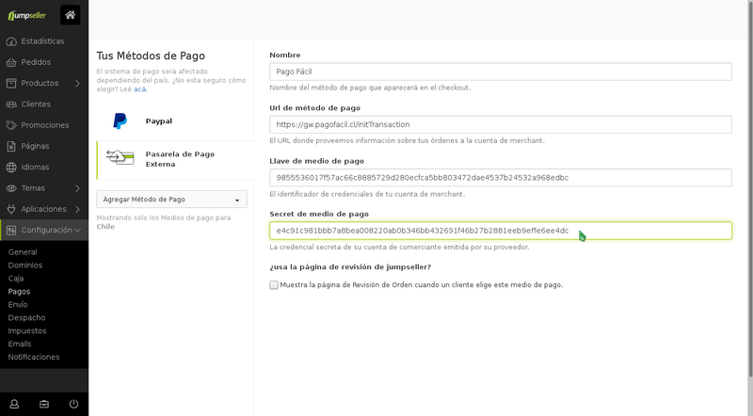Expand the Temas submenu chevron
The width and height of the screenshot is (753, 416).
(78, 188)
